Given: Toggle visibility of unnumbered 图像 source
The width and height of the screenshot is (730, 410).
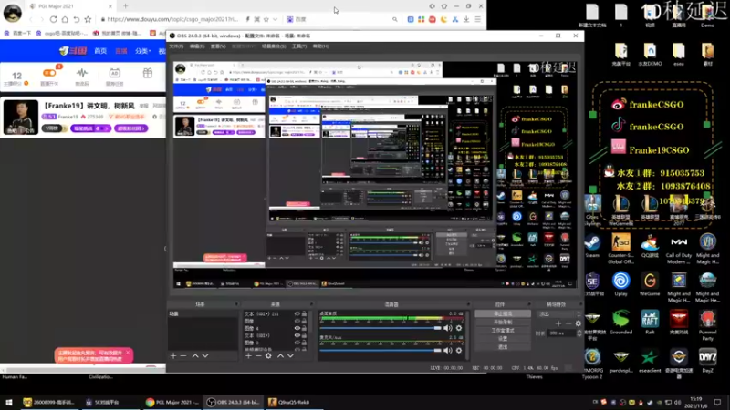Looking at the screenshot, I should click(297, 321).
